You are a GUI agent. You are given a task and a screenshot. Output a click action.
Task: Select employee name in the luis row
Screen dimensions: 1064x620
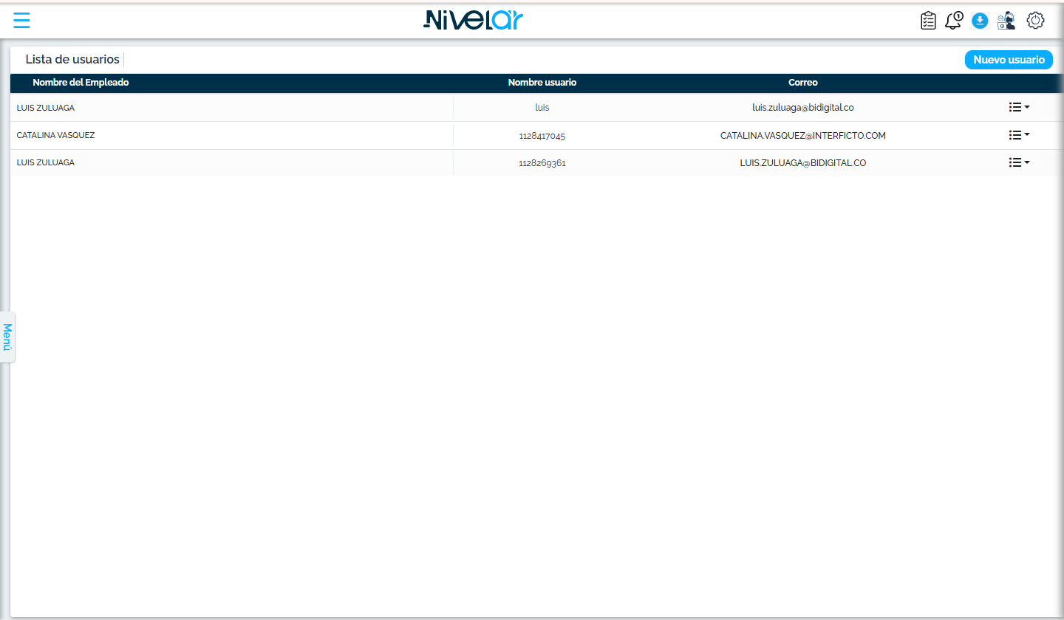tap(46, 108)
